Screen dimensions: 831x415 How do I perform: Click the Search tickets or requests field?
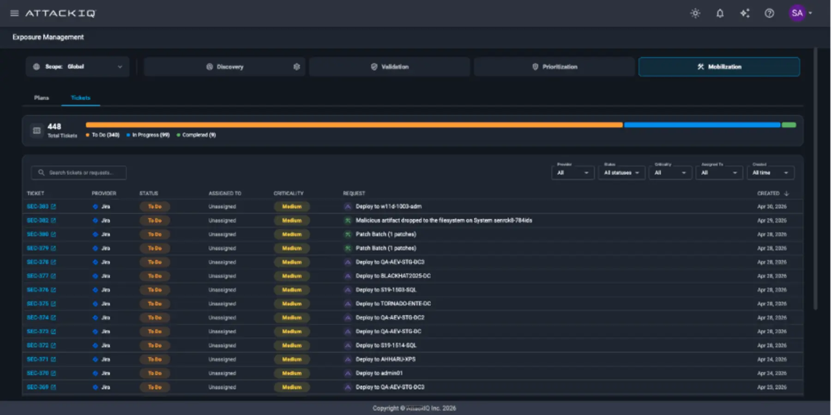click(x=78, y=172)
